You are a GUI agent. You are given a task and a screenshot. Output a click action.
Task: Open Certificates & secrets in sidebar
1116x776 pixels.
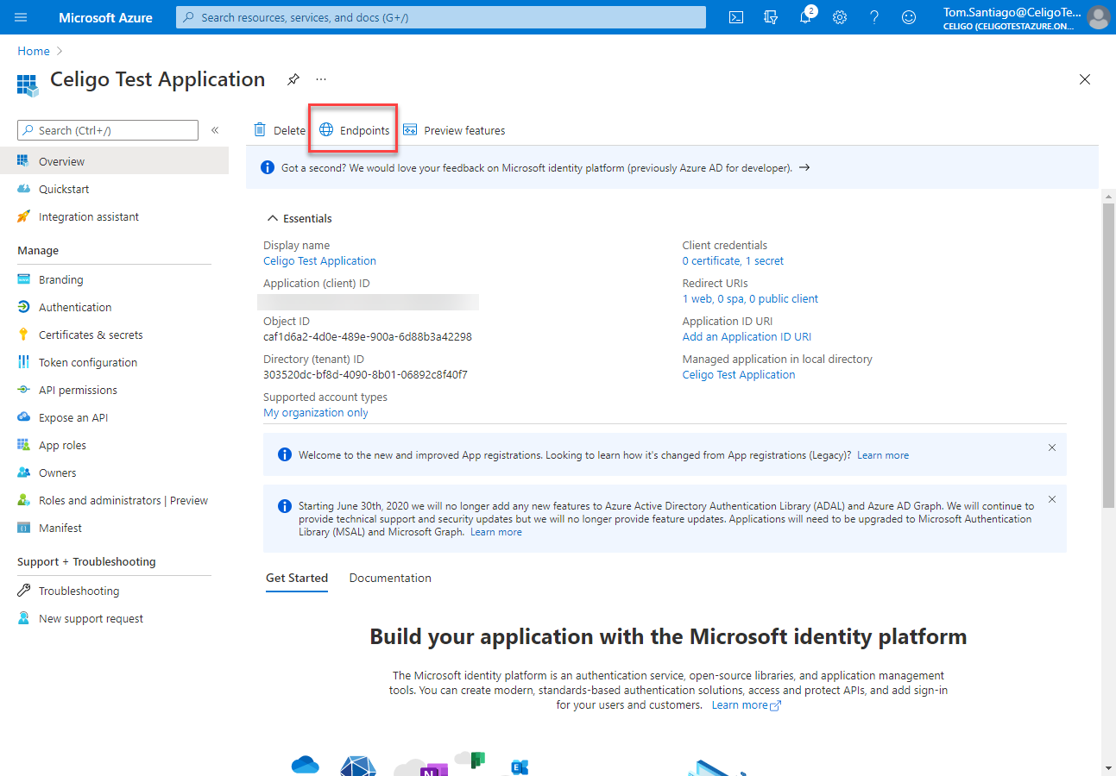[91, 335]
